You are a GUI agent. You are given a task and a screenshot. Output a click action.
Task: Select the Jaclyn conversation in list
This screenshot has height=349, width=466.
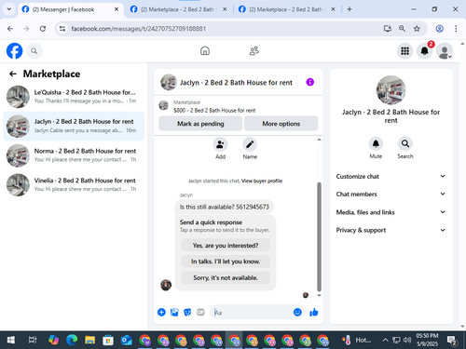tap(74, 126)
